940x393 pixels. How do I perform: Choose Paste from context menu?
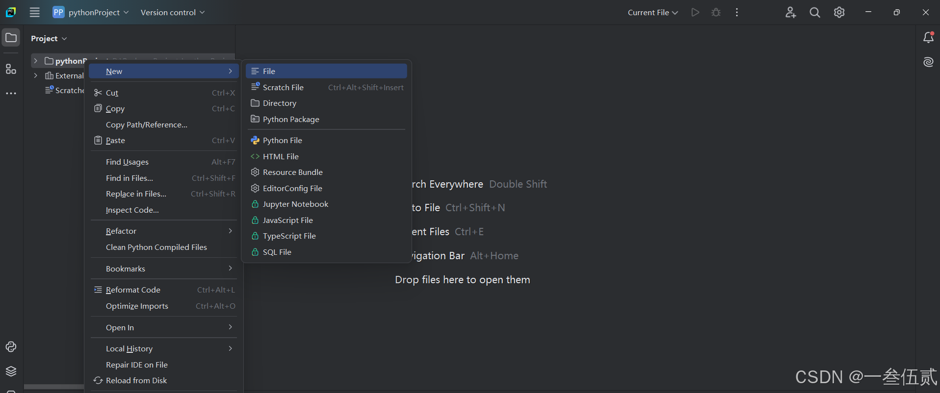click(x=164, y=140)
